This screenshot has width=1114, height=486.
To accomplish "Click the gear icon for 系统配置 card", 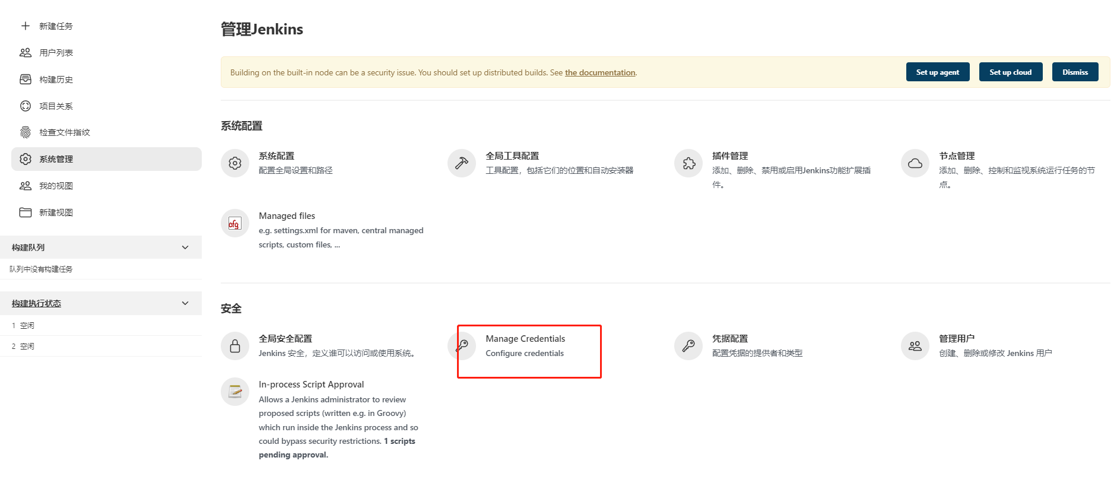I will click(235, 163).
